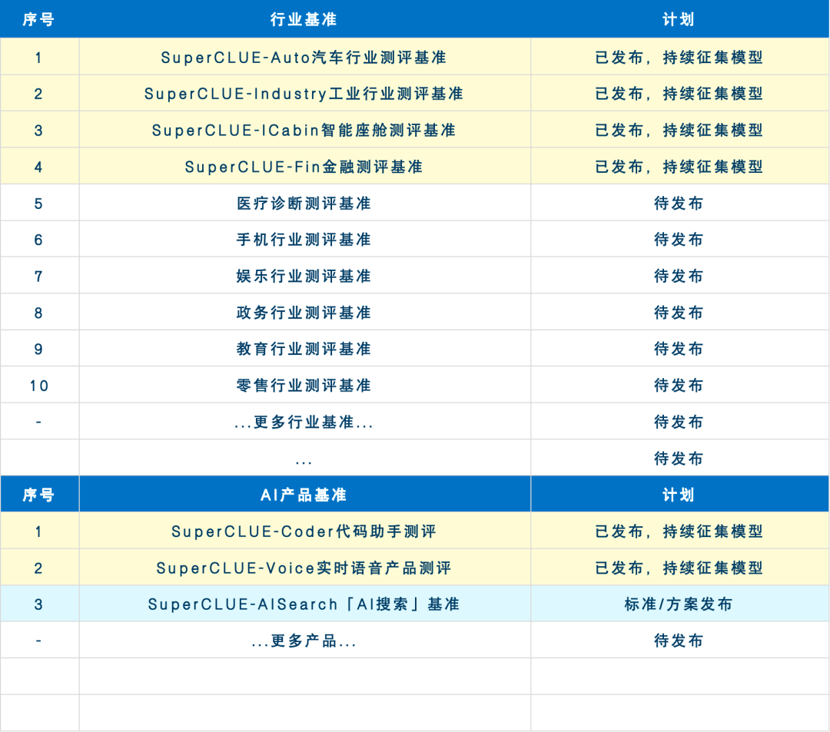This screenshot has width=830, height=732.
Task: Select 待发布 in the 娱乐行业测评基准 row
Action: coord(679,276)
